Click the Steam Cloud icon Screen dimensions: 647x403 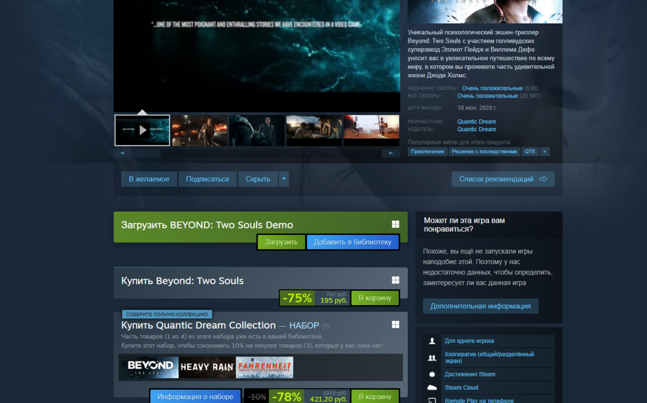(x=432, y=388)
